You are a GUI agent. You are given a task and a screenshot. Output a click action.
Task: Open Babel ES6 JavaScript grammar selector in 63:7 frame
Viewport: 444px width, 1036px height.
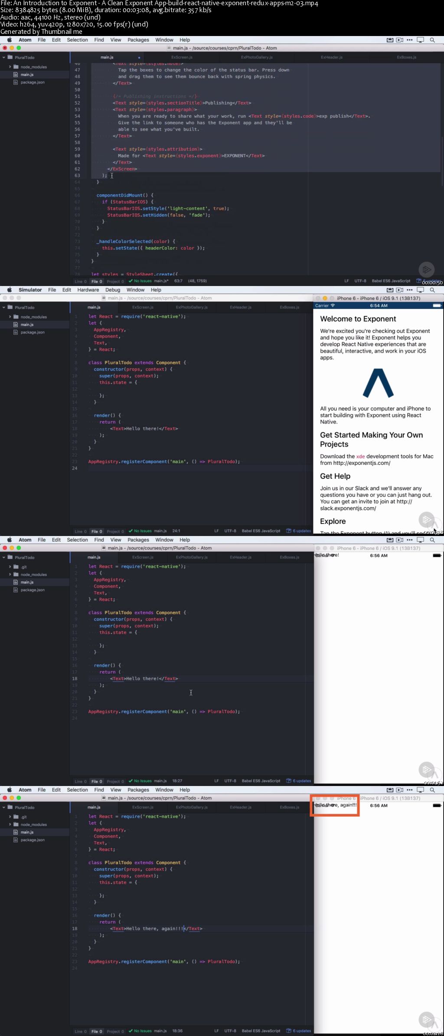(391, 281)
